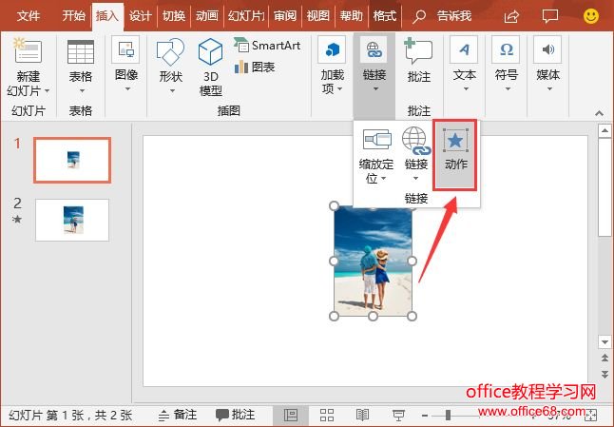Insert a Chart (图表)
This screenshot has height=427, width=614.
click(255, 67)
